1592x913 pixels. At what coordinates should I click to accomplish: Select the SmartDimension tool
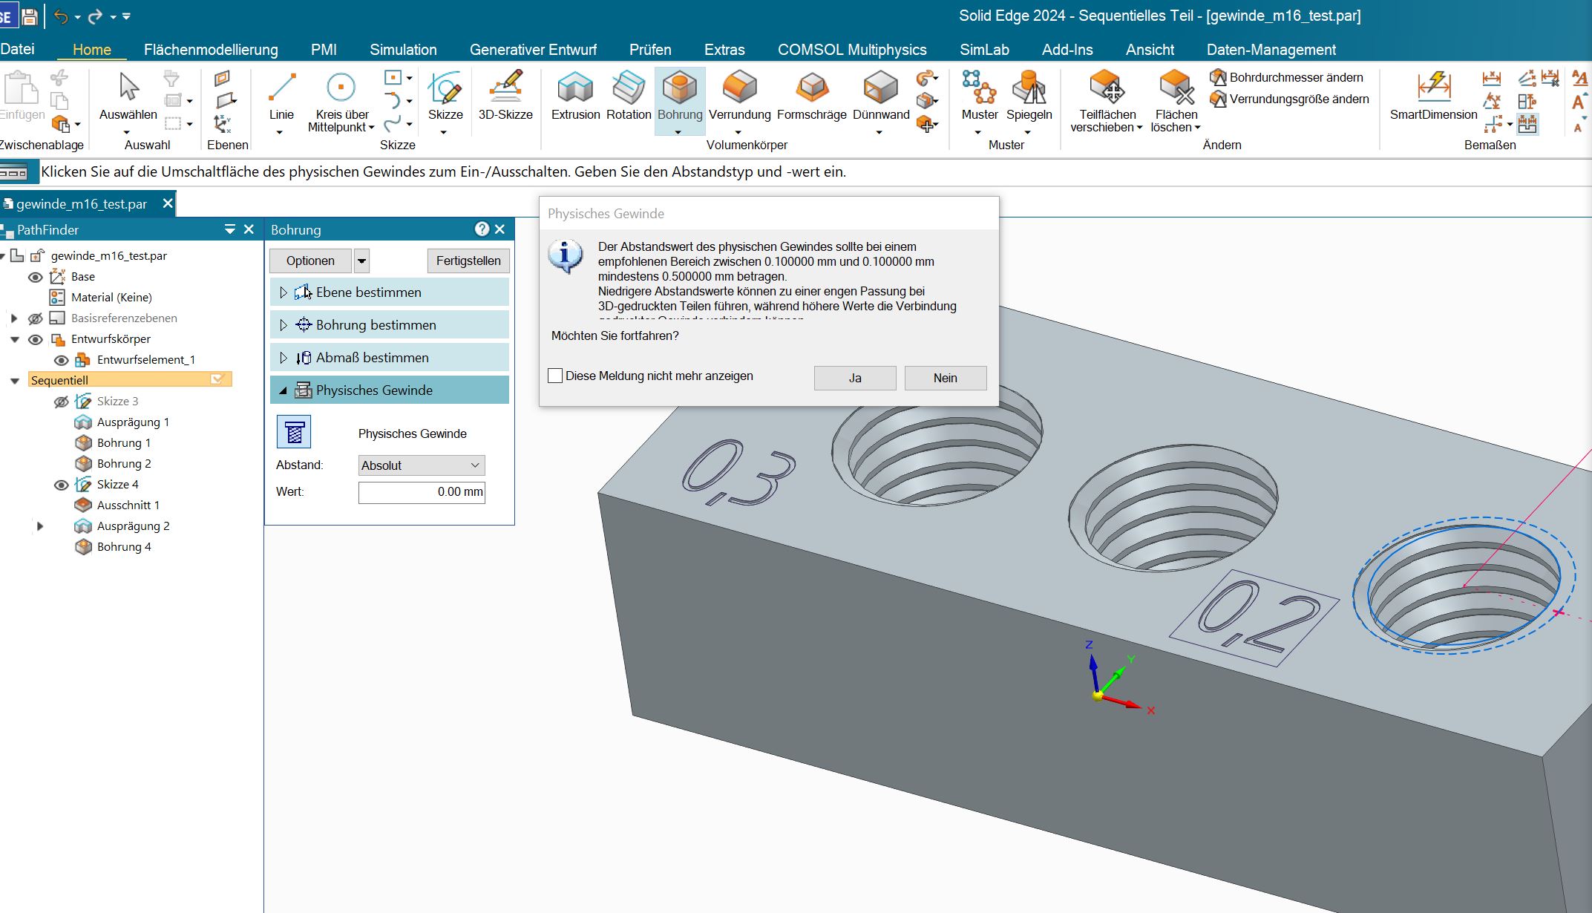[x=1433, y=96]
